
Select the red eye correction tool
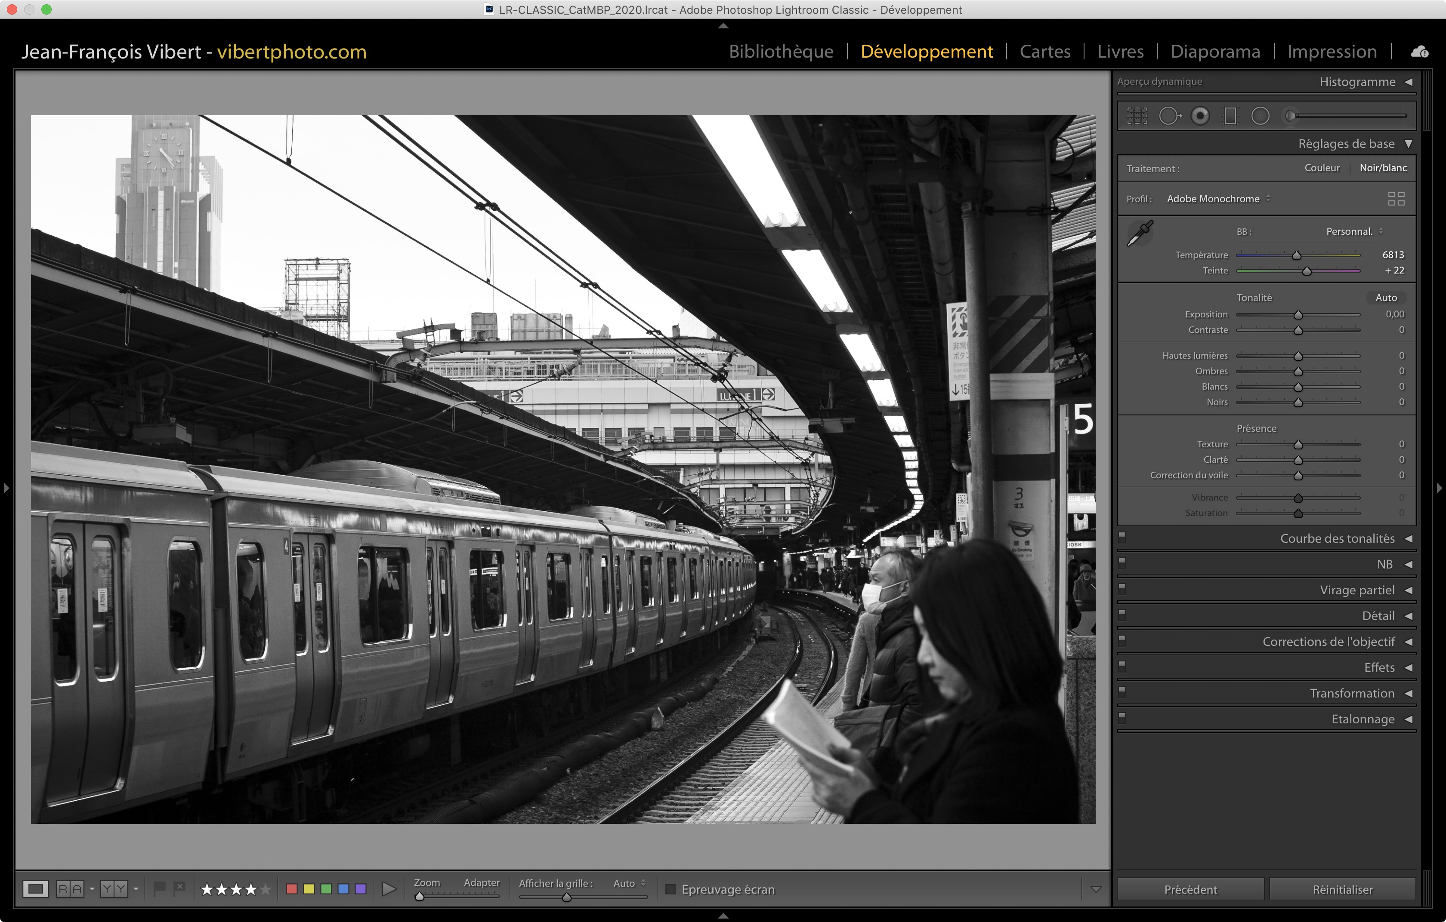point(1200,116)
